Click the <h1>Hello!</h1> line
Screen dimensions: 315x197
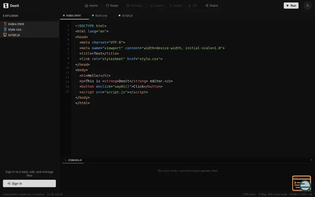click(x=95, y=76)
